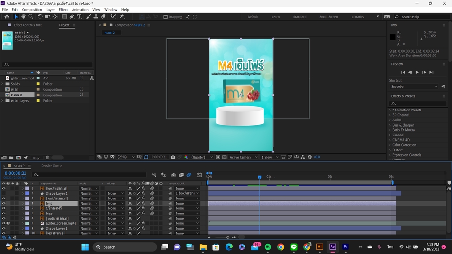Open the Spacebar shortcut dropdown in Preview
The width and height of the screenshot is (452, 254).
[x=414, y=87]
